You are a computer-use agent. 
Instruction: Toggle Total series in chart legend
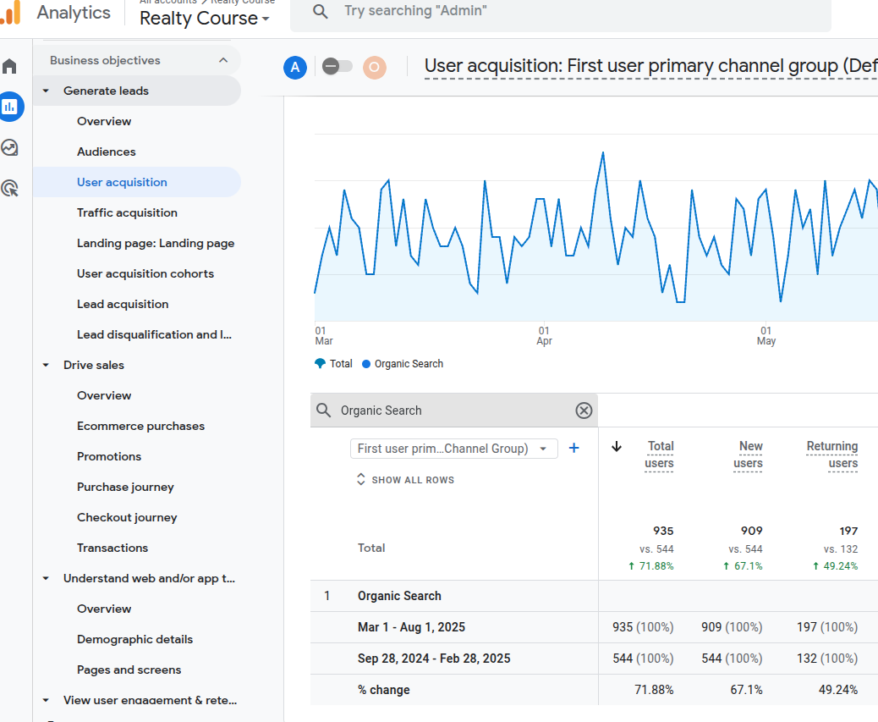click(x=333, y=364)
